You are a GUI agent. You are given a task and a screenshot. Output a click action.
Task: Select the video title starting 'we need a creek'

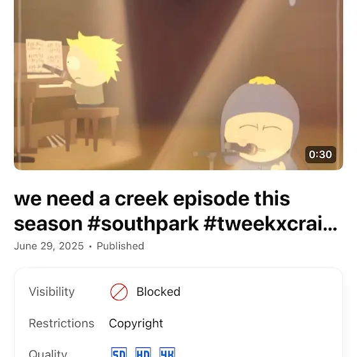pos(175,211)
